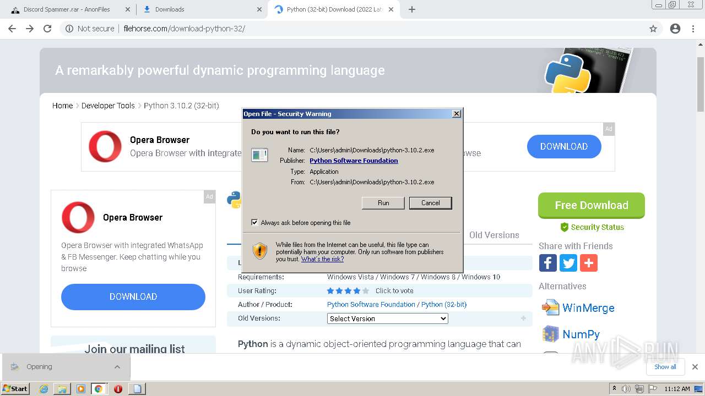The height and width of the screenshot is (396, 705).
Task: Click the red Opera icon in the taskbar
Action: click(x=118, y=389)
